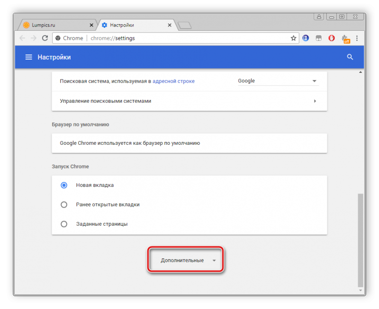Maximize the Chrome window
The height and width of the screenshot is (309, 379).
click(x=342, y=17)
